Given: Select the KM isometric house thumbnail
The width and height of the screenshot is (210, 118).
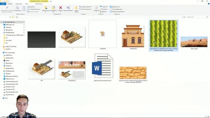Looking at the screenshot, I should point(42,69).
